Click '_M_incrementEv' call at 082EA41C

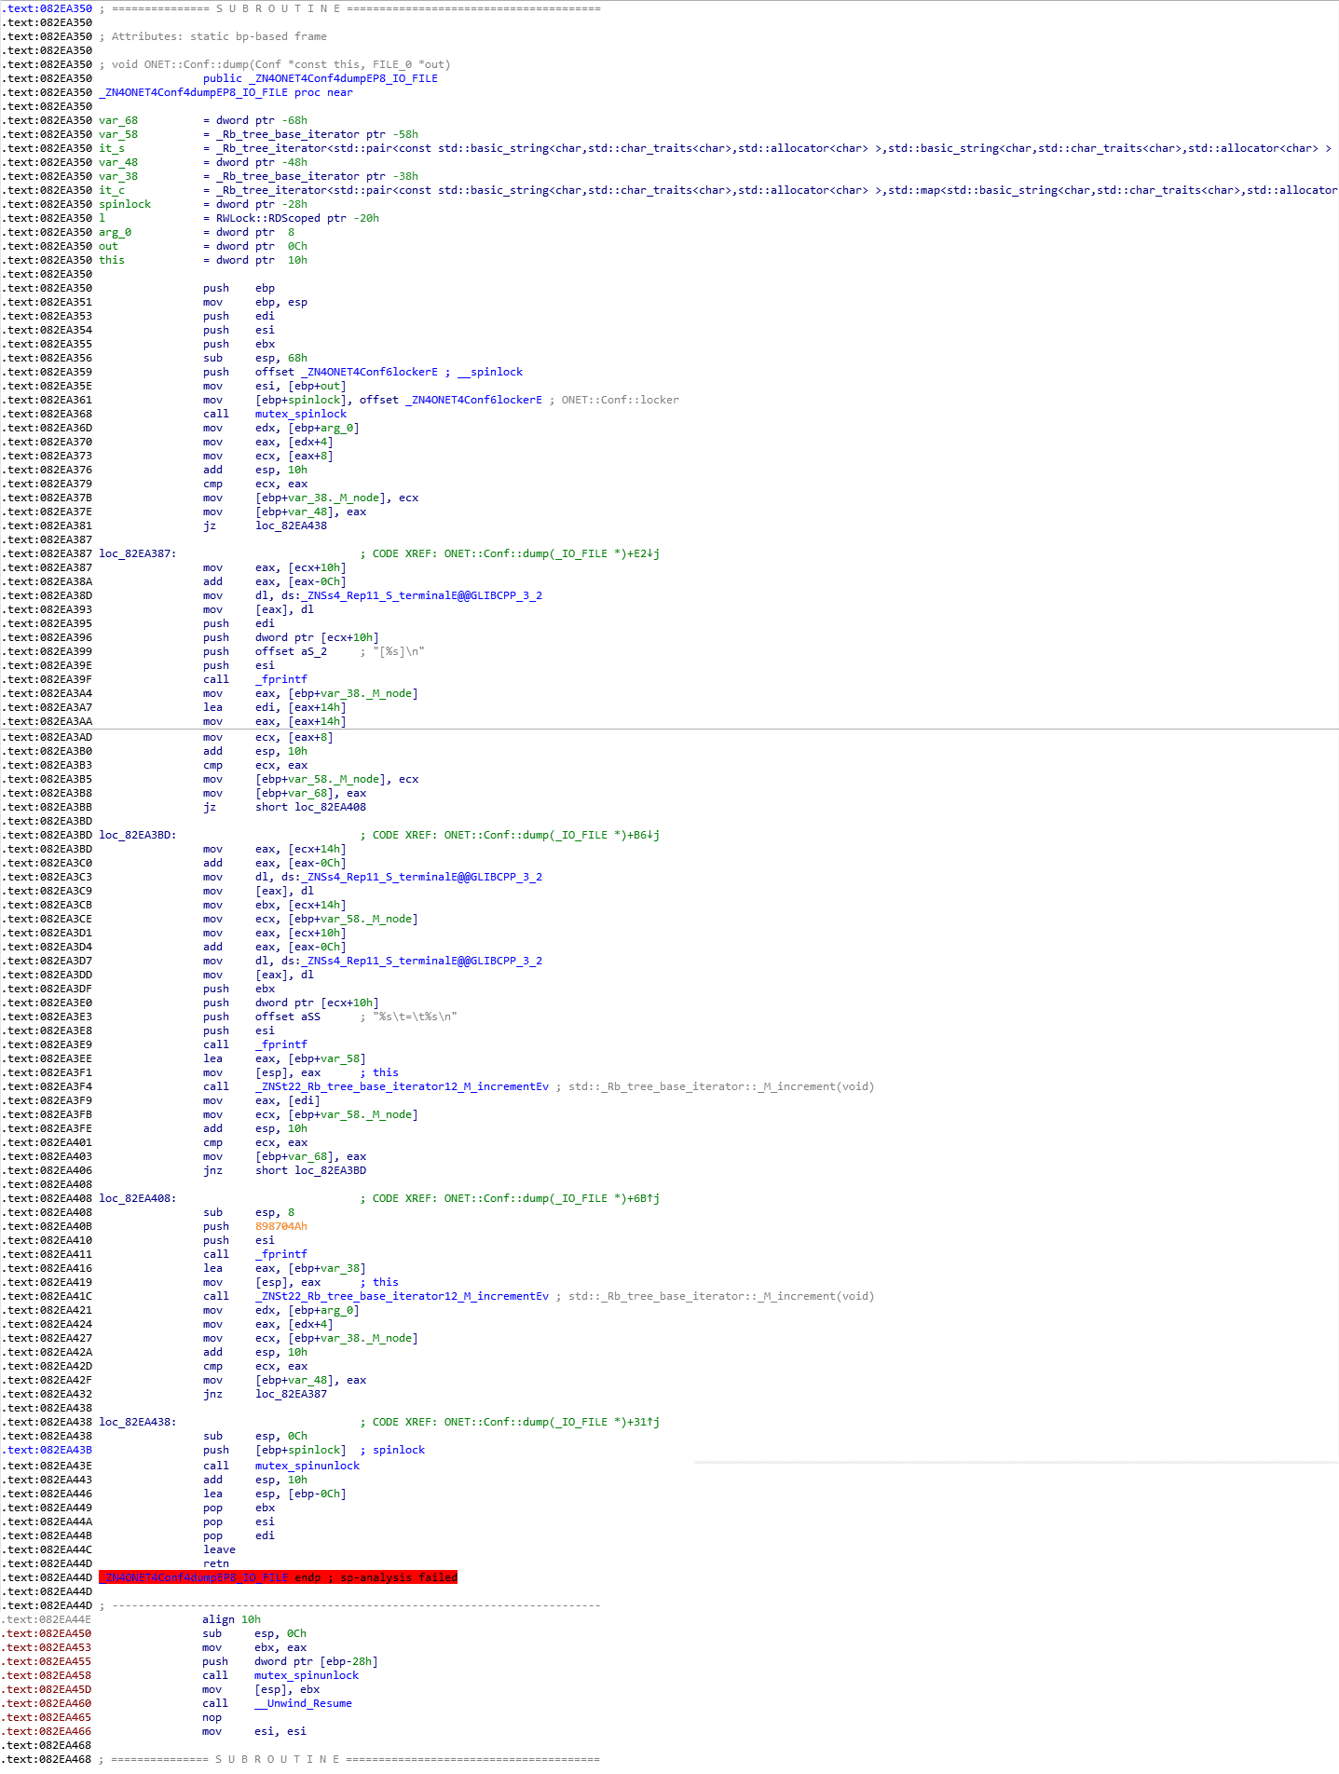pos(403,1296)
